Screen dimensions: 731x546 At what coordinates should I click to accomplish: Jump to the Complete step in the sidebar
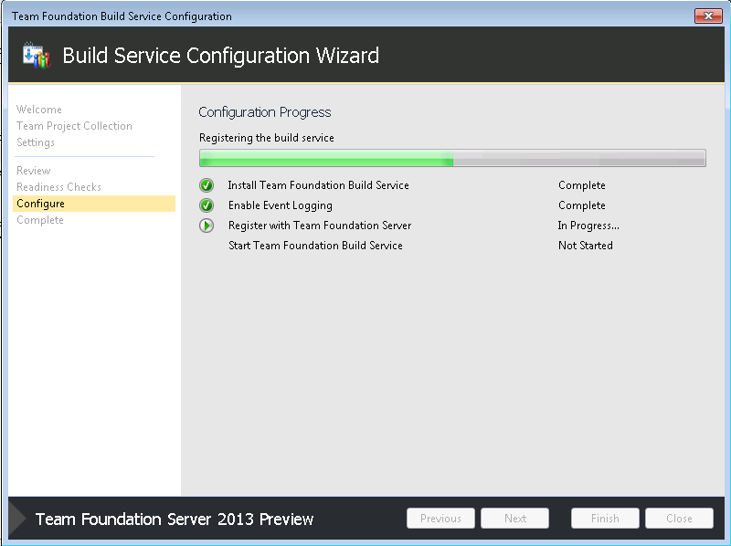(x=40, y=220)
